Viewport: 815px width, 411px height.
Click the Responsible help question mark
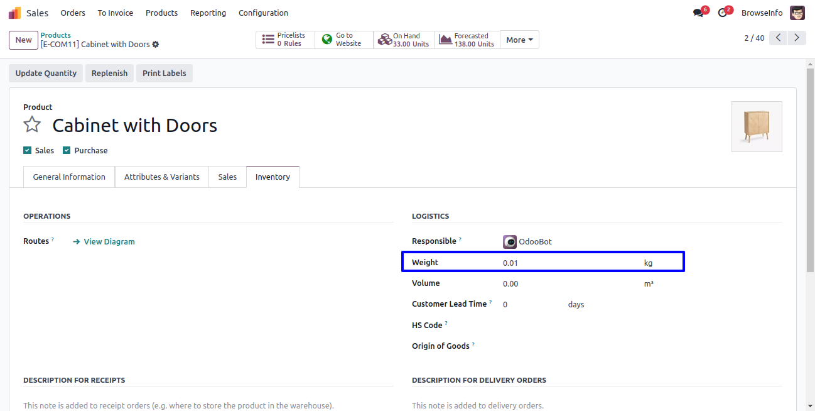tap(460, 239)
